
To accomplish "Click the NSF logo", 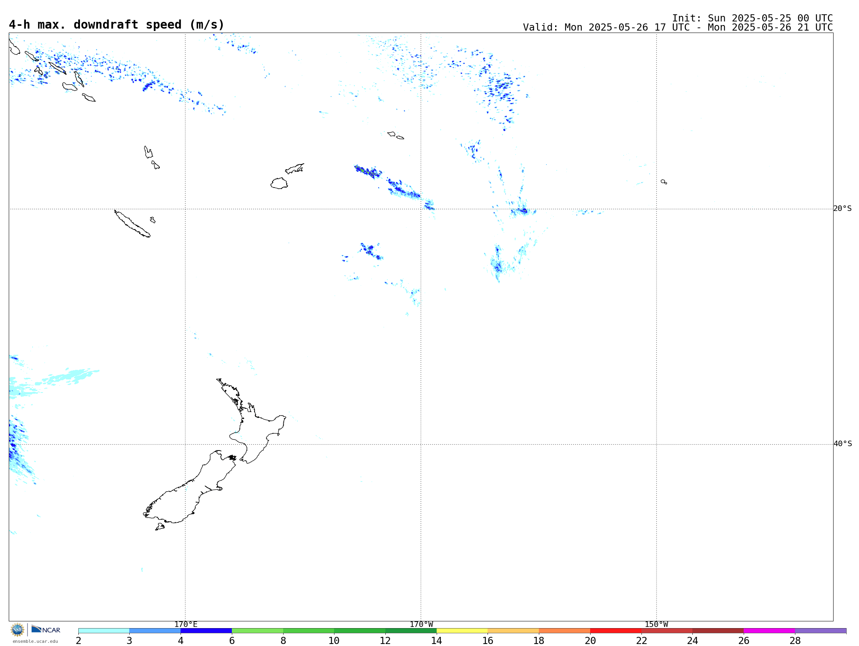I will [17, 630].
